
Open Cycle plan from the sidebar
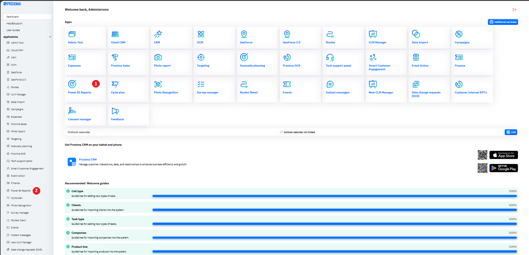coord(16,198)
